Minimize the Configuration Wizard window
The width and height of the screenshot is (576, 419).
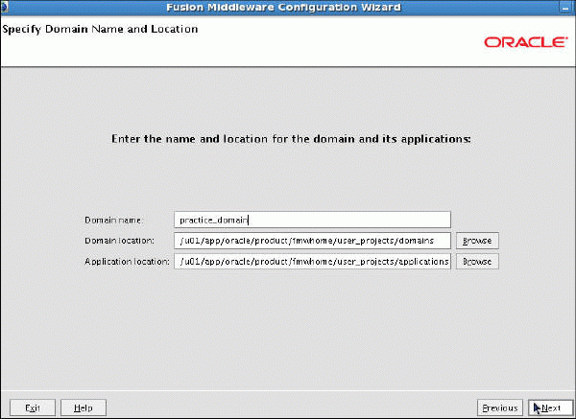pyautogui.click(x=565, y=8)
